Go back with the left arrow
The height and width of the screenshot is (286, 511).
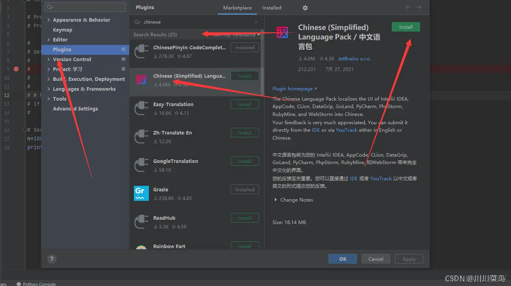pos(408,7)
